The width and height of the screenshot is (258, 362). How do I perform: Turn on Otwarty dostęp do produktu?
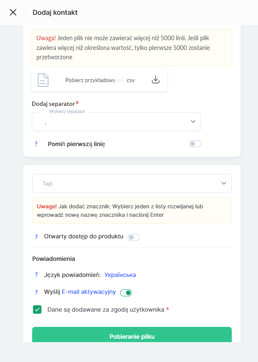[x=134, y=237]
